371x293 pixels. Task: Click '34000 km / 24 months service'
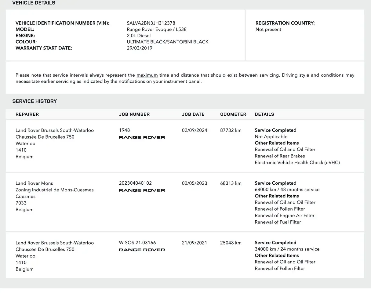(287, 249)
